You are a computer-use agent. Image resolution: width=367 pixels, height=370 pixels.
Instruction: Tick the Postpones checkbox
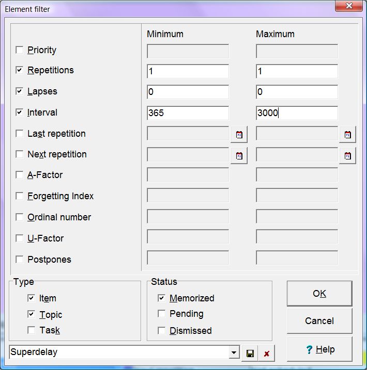click(20, 260)
